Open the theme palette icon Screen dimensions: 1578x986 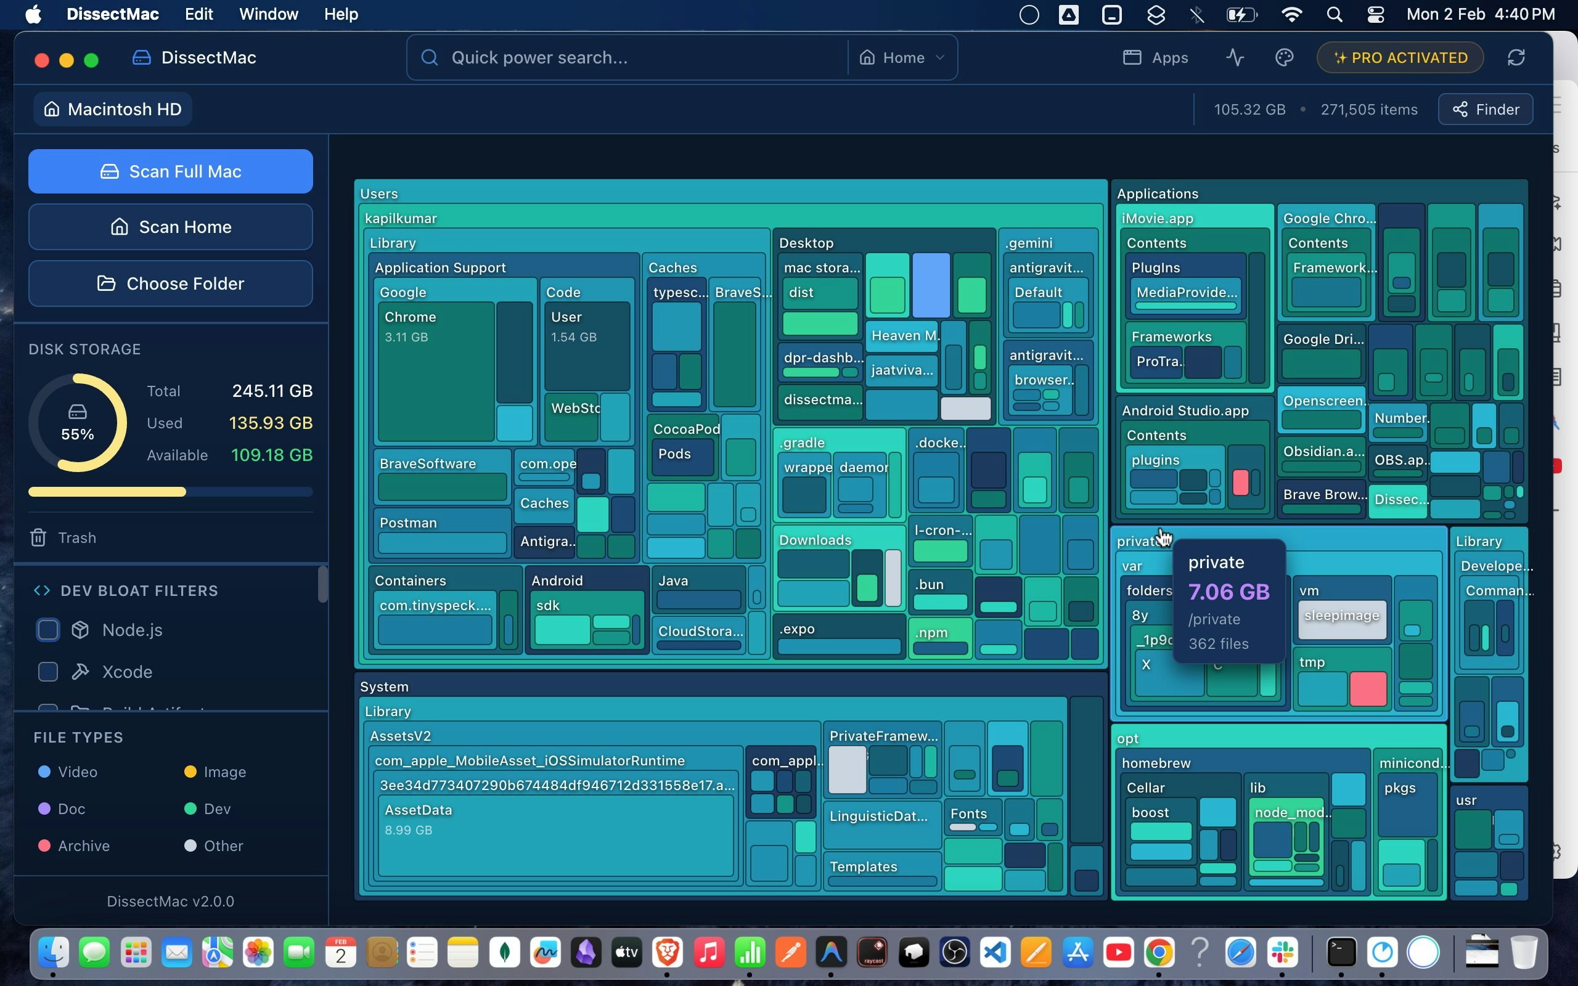[1284, 57]
